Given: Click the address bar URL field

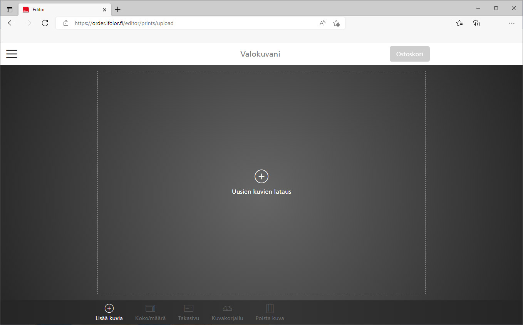Looking at the screenshot, I should (193, 23).
